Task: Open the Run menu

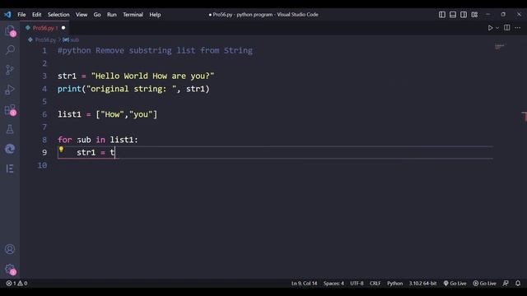Action: [112, 15]
